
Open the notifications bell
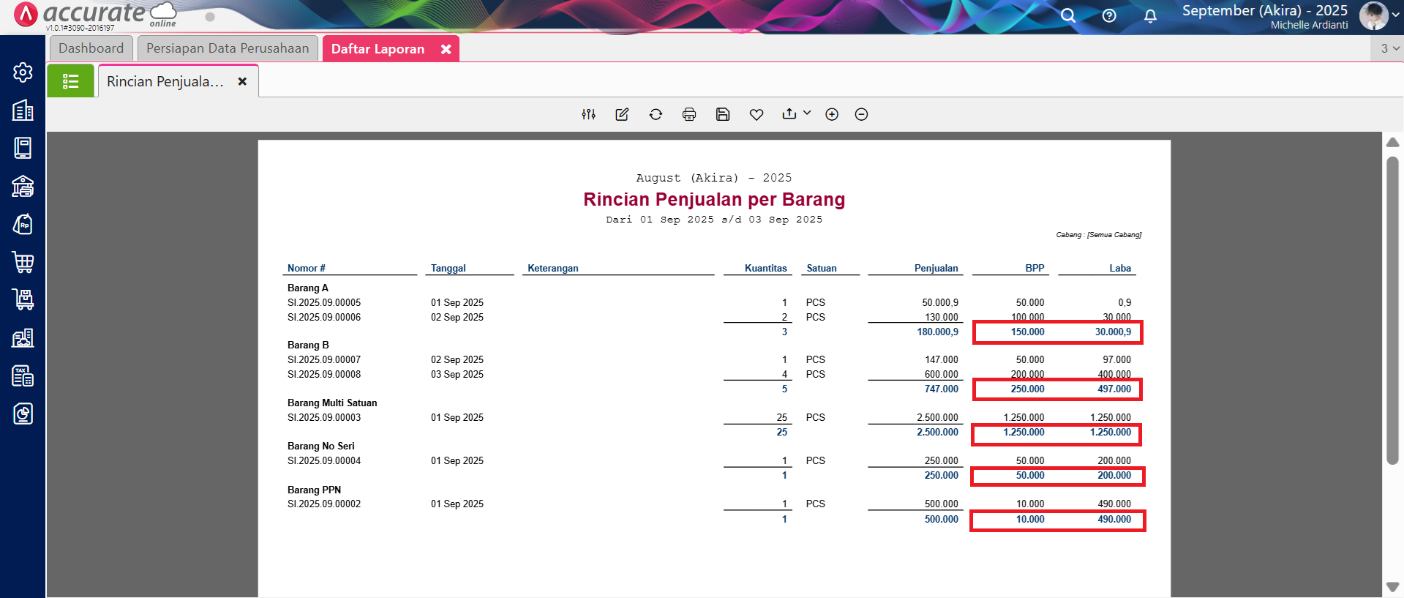pyautogui.click(x=1150, y=15)
